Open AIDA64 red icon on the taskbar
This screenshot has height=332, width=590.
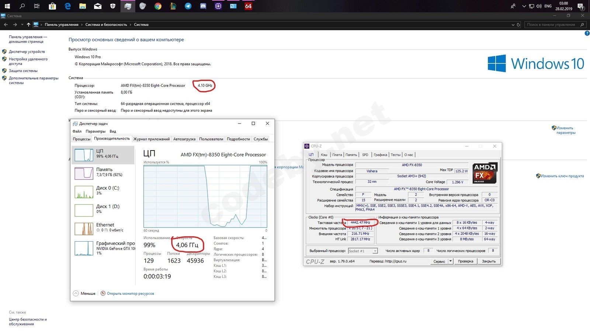tap(249, 6)
